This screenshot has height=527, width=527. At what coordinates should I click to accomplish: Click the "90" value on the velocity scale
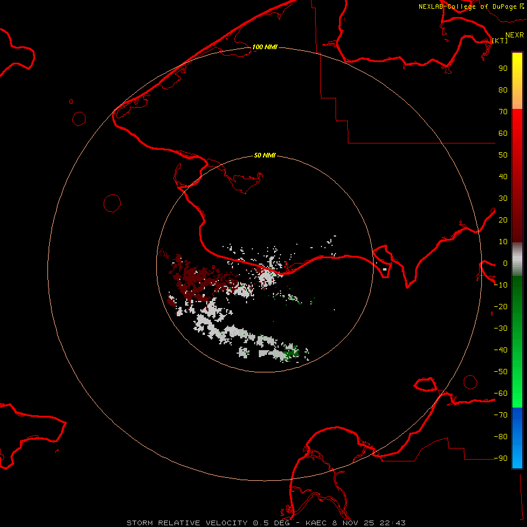click(503, 69)
